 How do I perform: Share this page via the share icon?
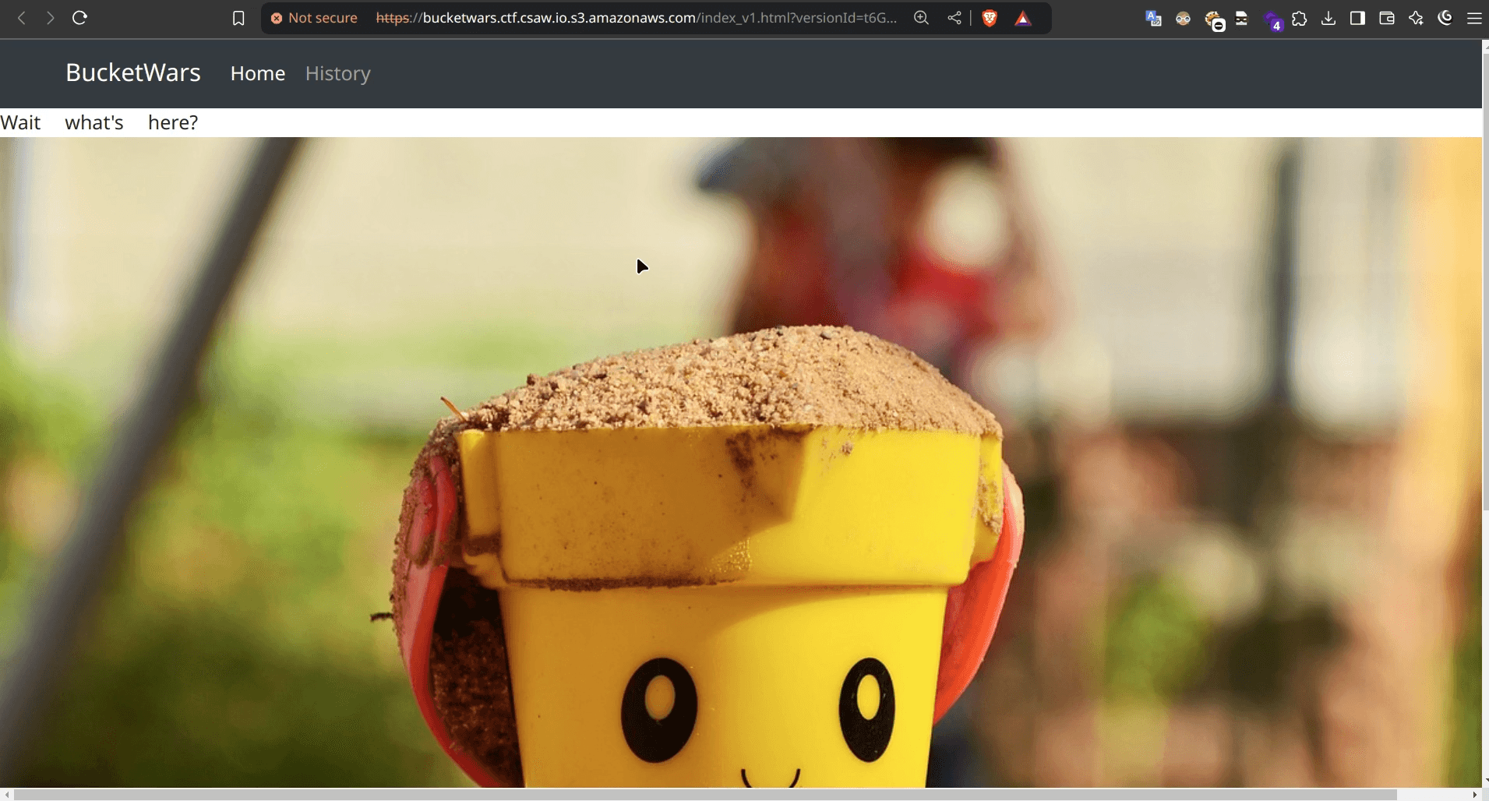(954, 18)
